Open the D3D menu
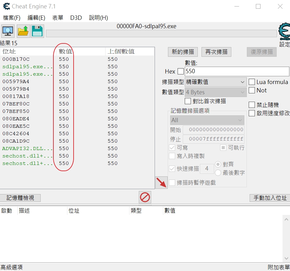The image size is (290, 271). pyautogui.click(x=76, y=18)
